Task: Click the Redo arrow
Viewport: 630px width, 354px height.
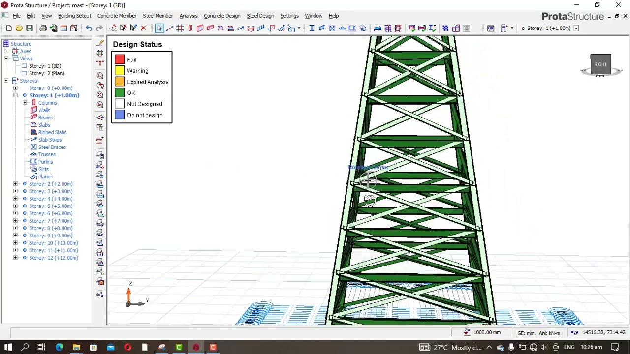Action: click(99, 28)
